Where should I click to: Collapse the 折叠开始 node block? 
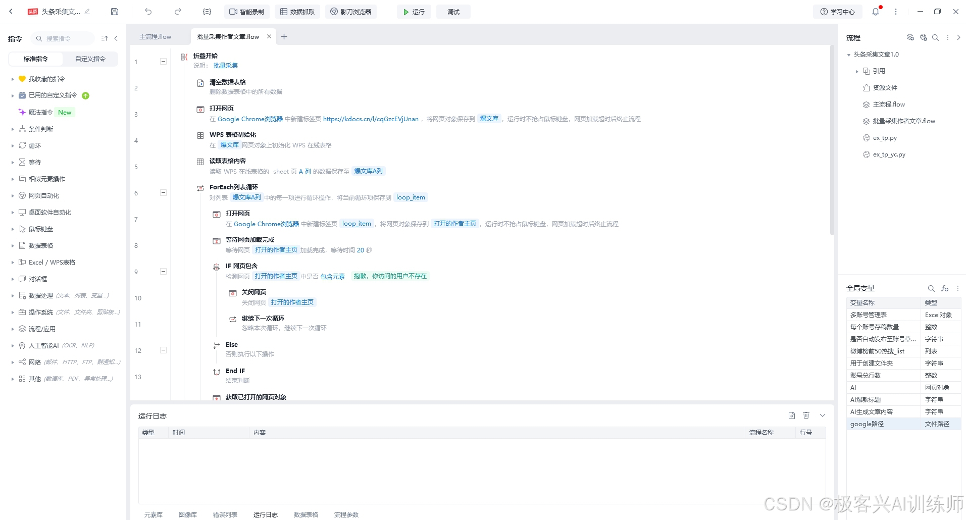click(163, 61)
